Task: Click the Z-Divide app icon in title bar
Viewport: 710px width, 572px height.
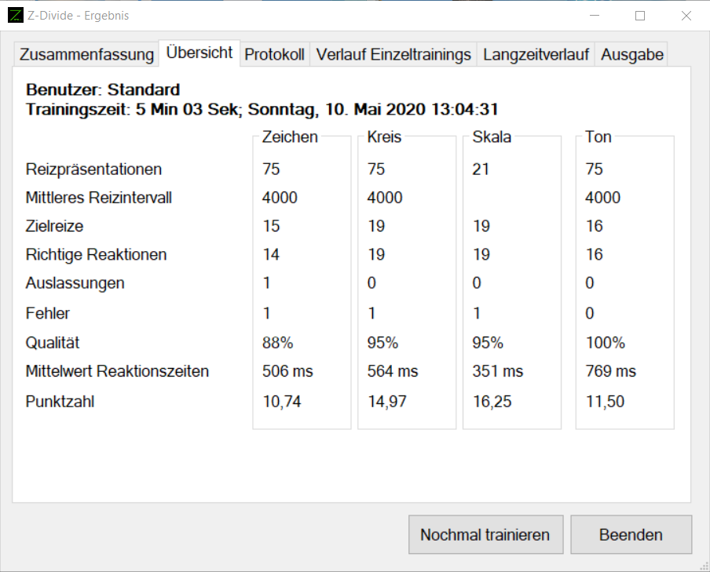Action: point(16,16)
